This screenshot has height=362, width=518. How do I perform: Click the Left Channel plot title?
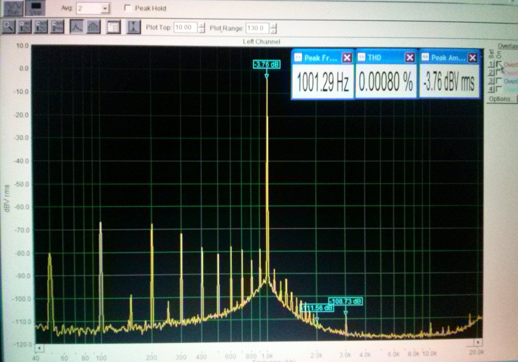tap(261, 42)
